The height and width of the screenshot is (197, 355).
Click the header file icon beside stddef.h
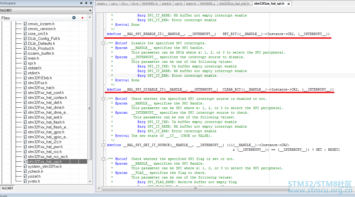click(x=25, y=68)
